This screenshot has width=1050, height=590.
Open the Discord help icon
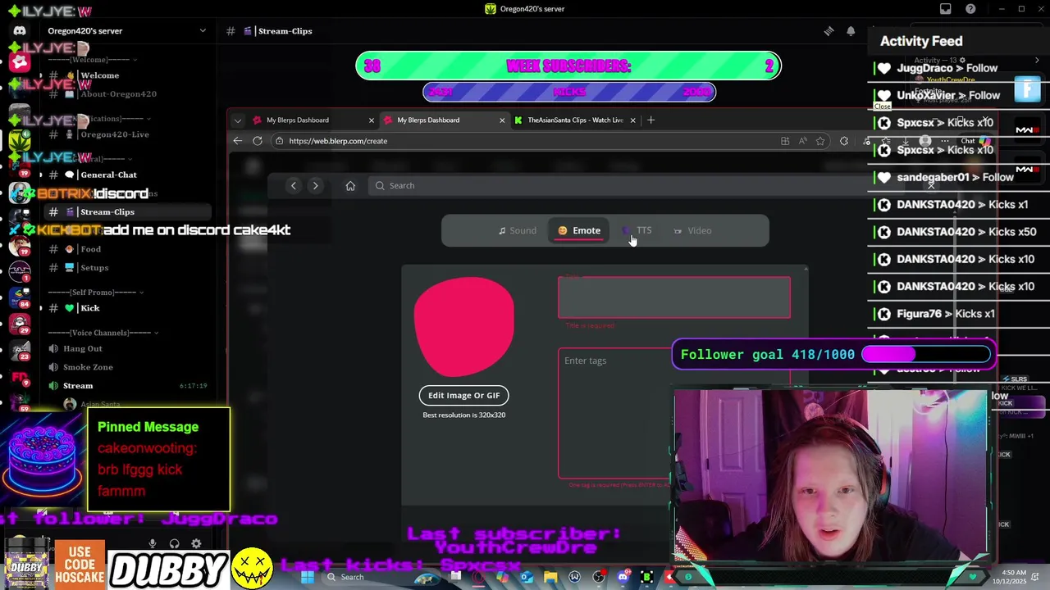tap(970, 9)
